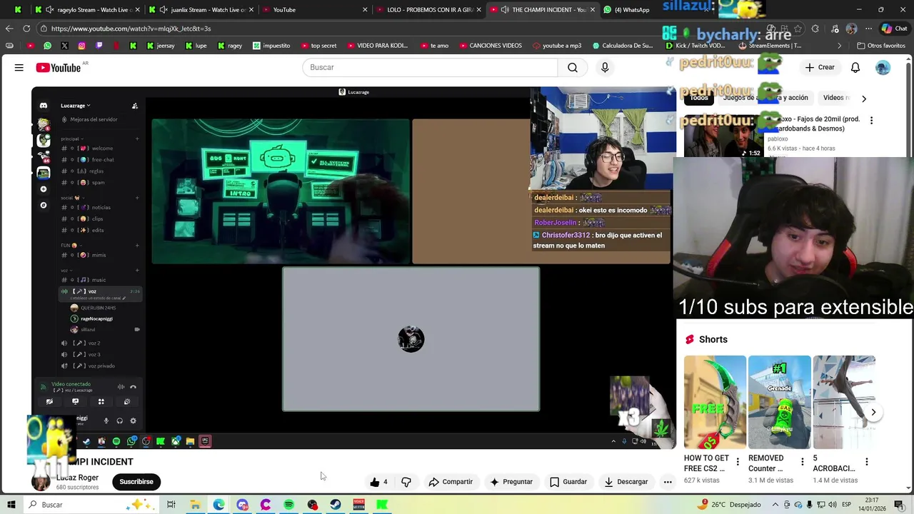
Task: Open the jeersay bookmark
Action: click(161, 46)
